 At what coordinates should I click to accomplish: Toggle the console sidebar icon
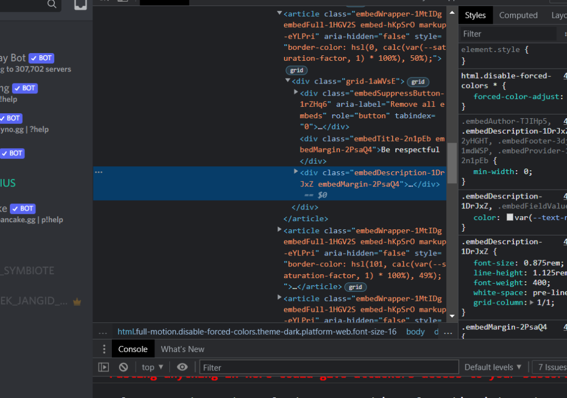coord(104,367)
